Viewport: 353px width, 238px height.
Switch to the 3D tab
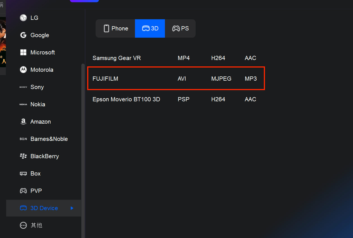150,28
